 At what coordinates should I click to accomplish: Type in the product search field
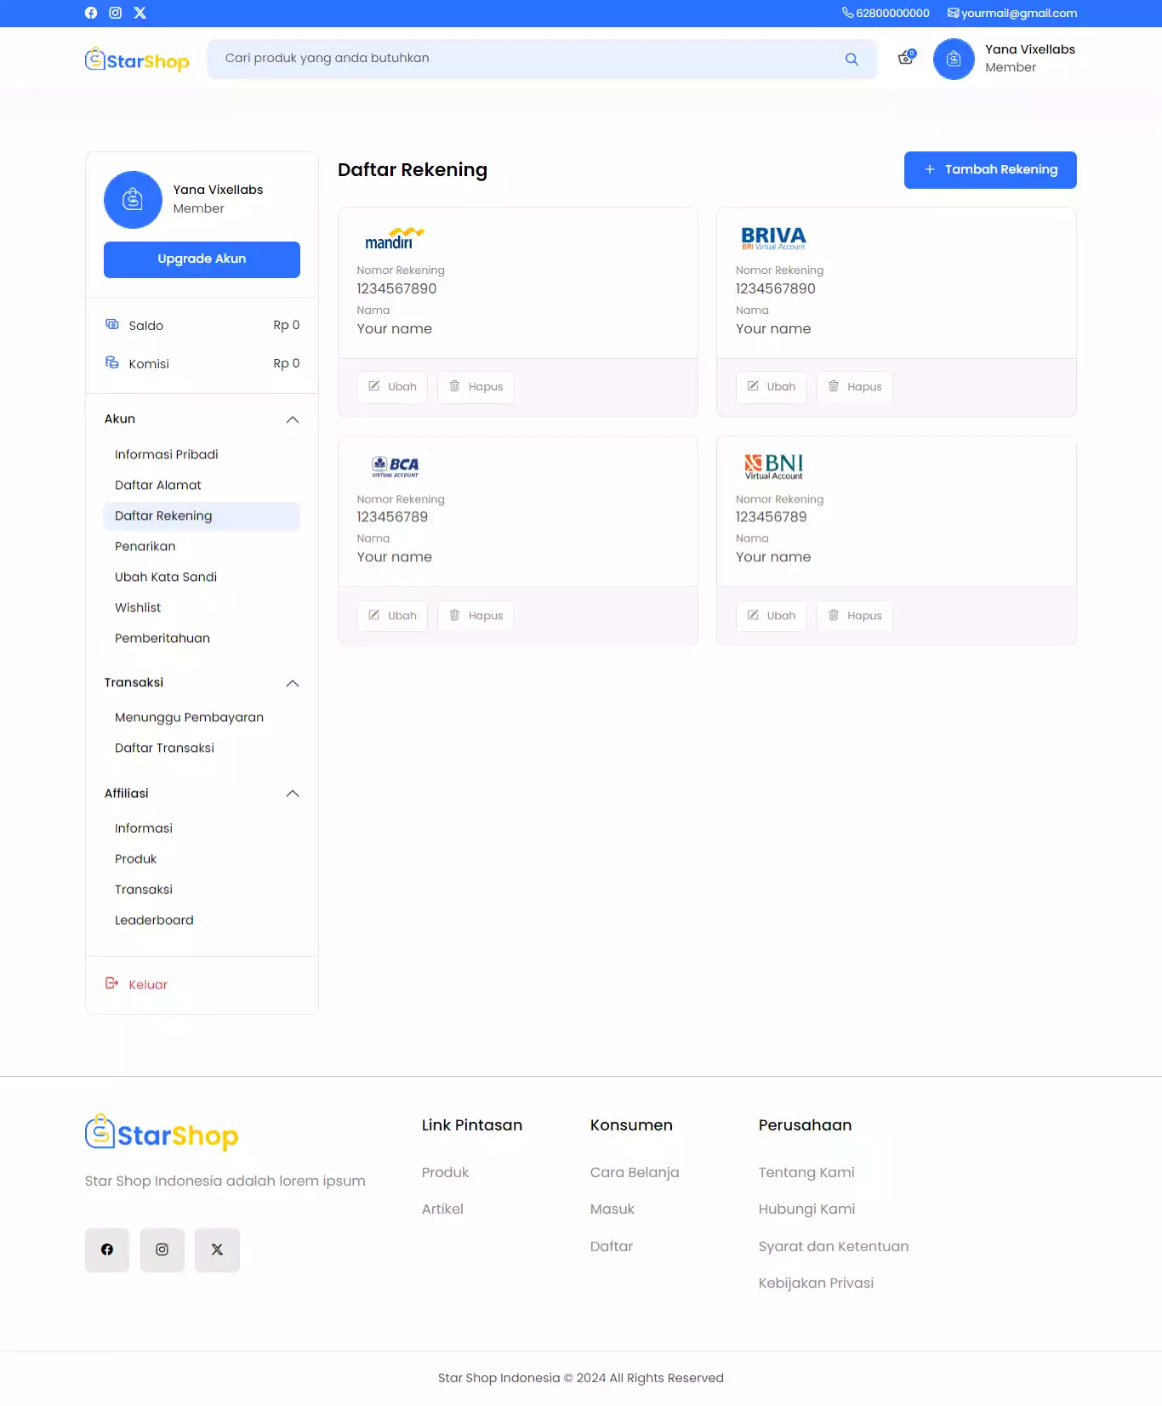(x=527, y=59)
